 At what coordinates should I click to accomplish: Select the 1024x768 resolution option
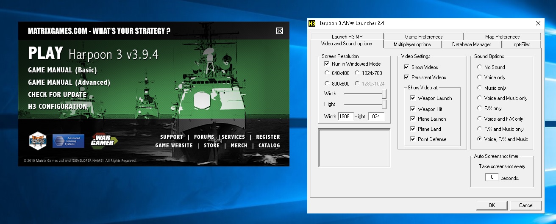(357, 73)
